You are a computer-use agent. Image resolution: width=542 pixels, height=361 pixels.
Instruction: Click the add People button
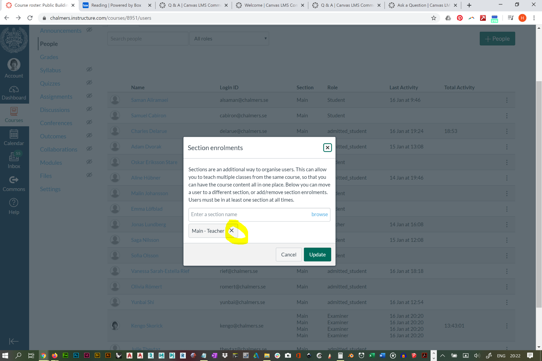click(x=497, y=39)
